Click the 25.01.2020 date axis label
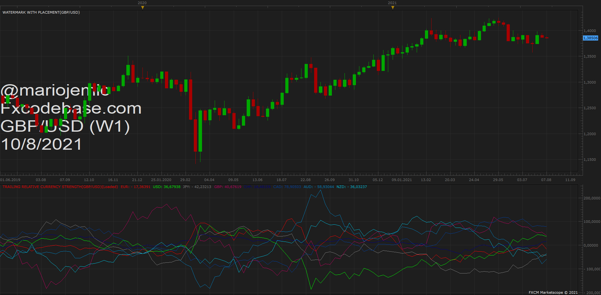 pos(161,180)
